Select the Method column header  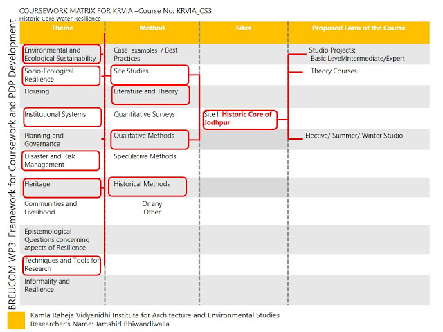click(x=152, y=28)
